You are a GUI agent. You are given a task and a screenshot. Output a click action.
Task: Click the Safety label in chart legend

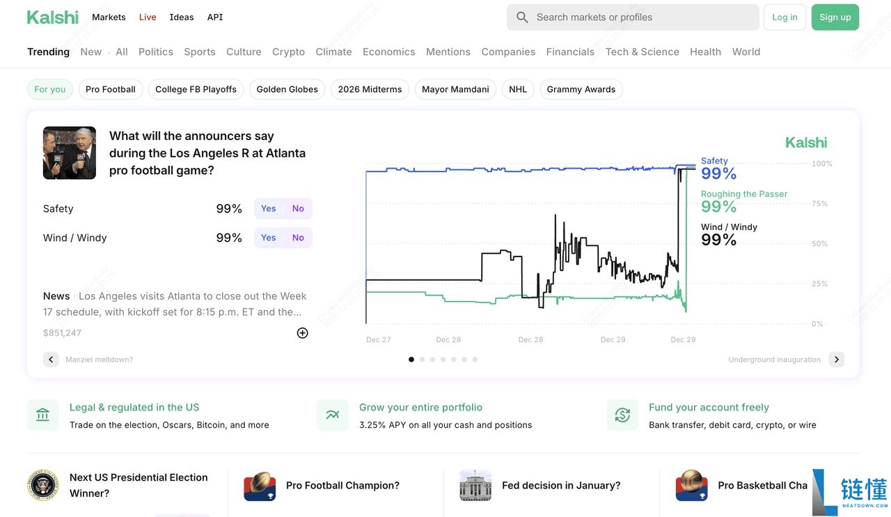[714, 161]
